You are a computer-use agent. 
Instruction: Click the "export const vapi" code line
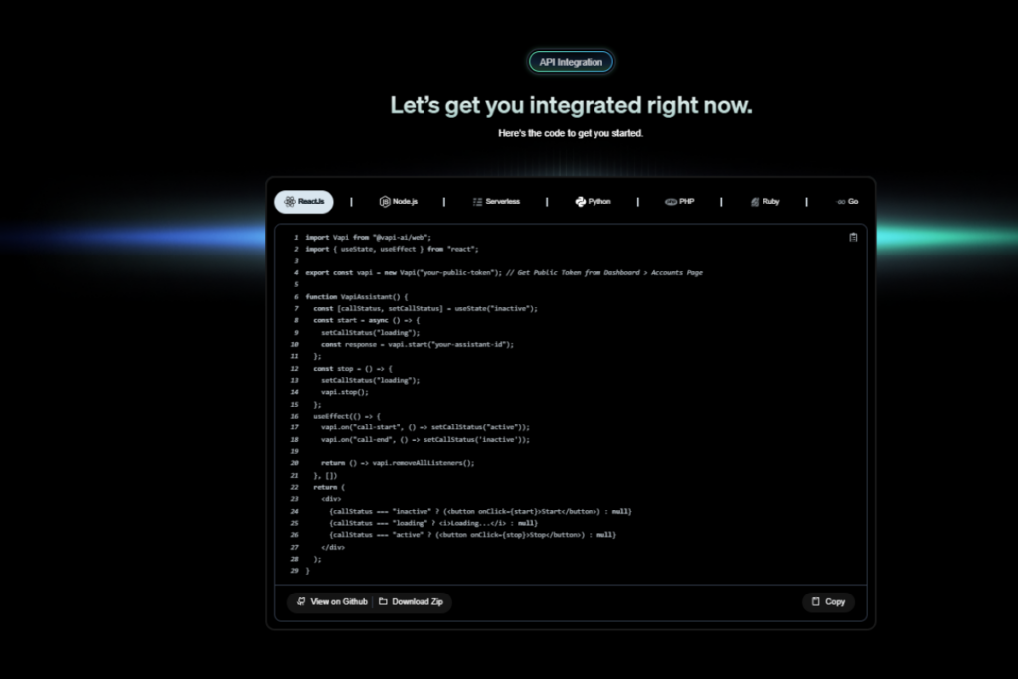coord(504,272)
